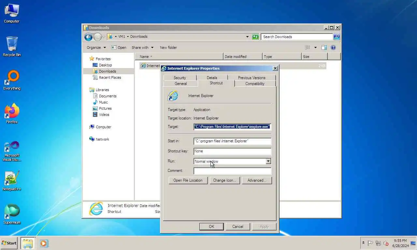Click the change view icon in Explorer toolbar
The image size is (417, 250).
[x=308, y=48]
